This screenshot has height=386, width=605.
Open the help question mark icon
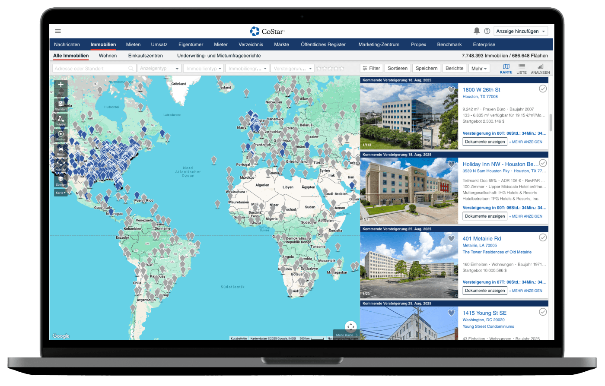[487, 31]
